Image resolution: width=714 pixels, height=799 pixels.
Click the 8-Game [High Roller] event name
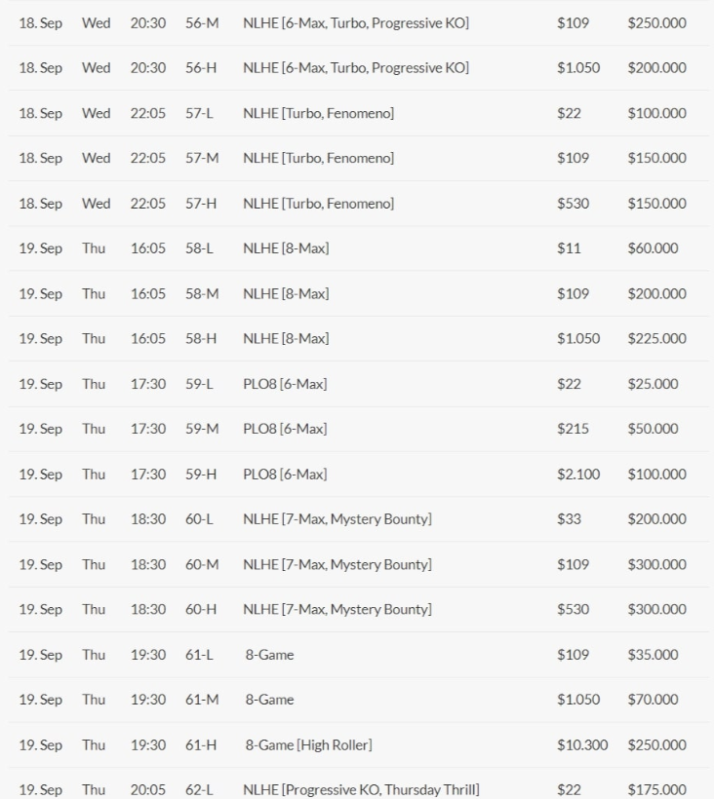pyautogui.click(x=308, y=745)
